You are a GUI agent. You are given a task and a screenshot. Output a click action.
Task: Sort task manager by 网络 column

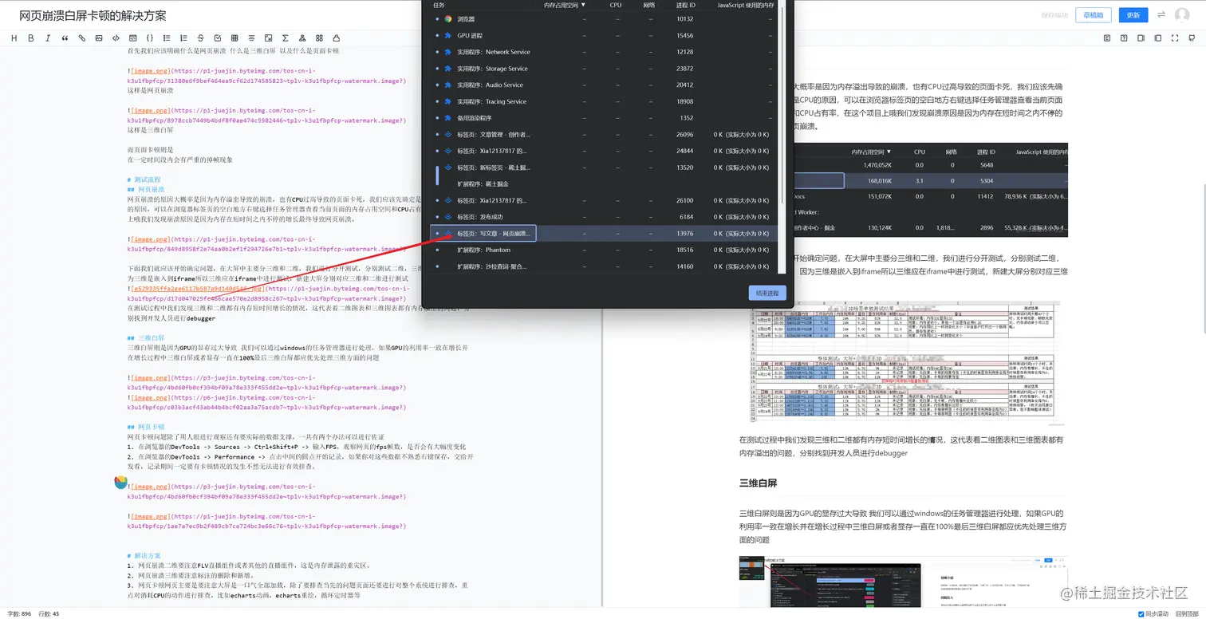tap(648, 5)
